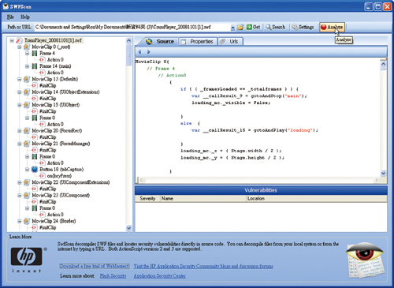This screenshot has height=288, width=394.
Task: Collapse the MovieClip 13 (Defaults) node
Action: pos(20,79)
